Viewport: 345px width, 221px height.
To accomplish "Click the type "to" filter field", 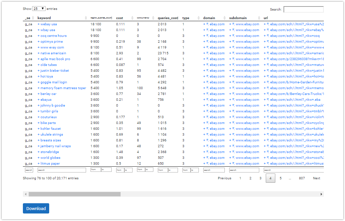I will (x=194, y=170).
